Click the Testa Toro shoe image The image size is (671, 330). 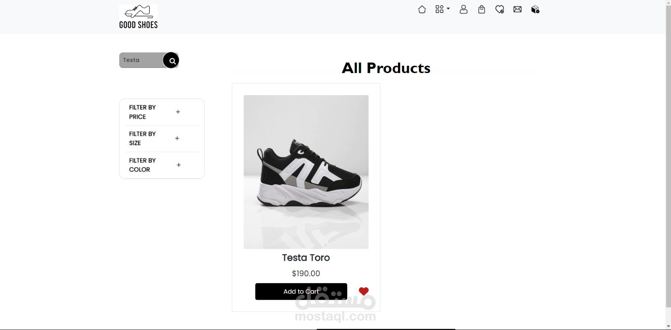coord(306,172)
